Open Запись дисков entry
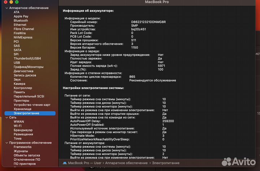The image size is (260, 171). click(25, 75)
